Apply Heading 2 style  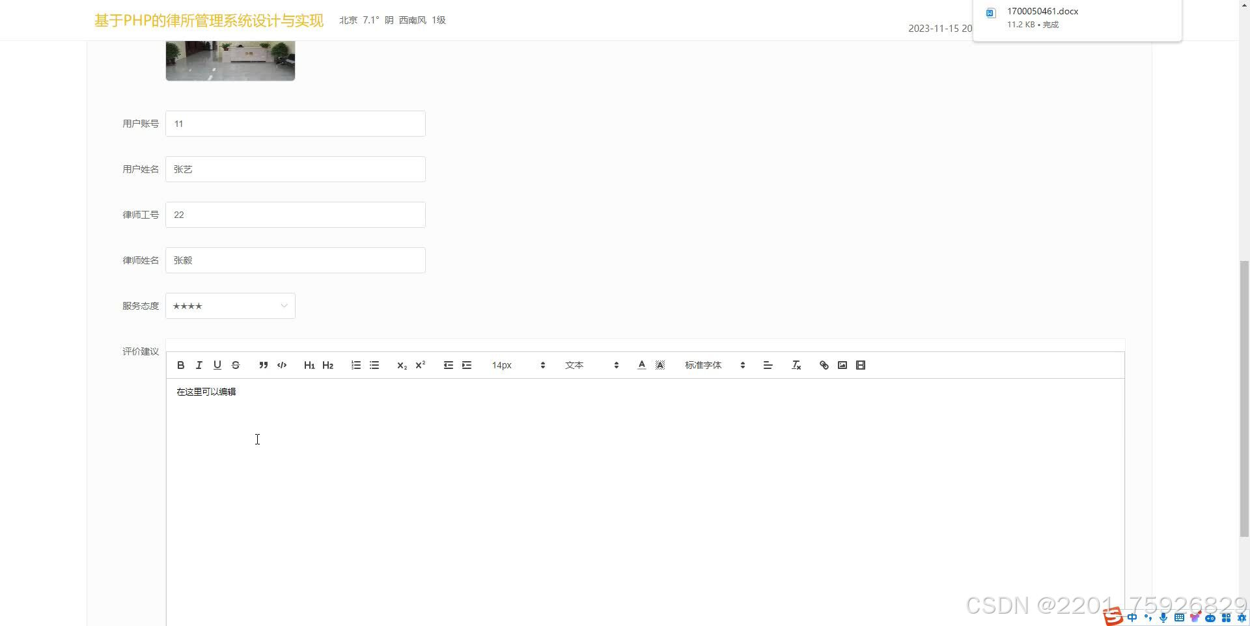click(x=328, y=365)
